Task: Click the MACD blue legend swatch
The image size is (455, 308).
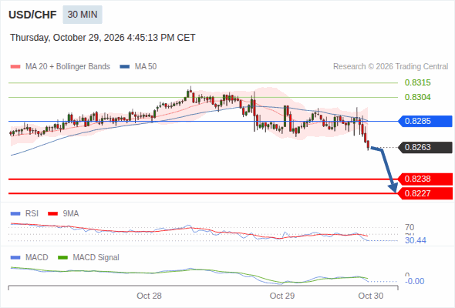Action: point(15,258)
